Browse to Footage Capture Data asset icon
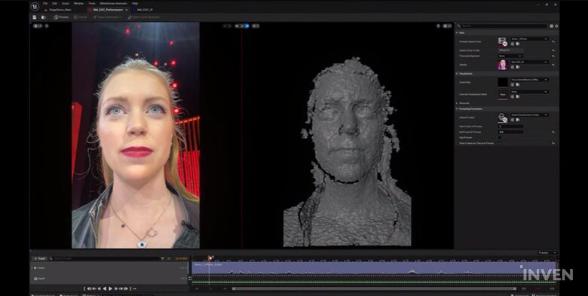This screenshot has width=588, height=296. click(x=518, y=44)
